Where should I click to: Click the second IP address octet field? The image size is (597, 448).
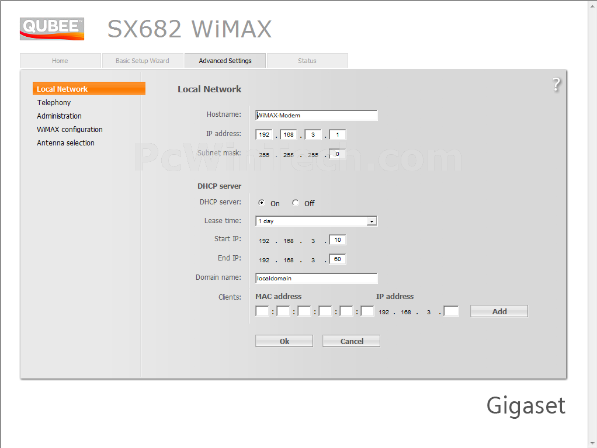click(288, 135)
